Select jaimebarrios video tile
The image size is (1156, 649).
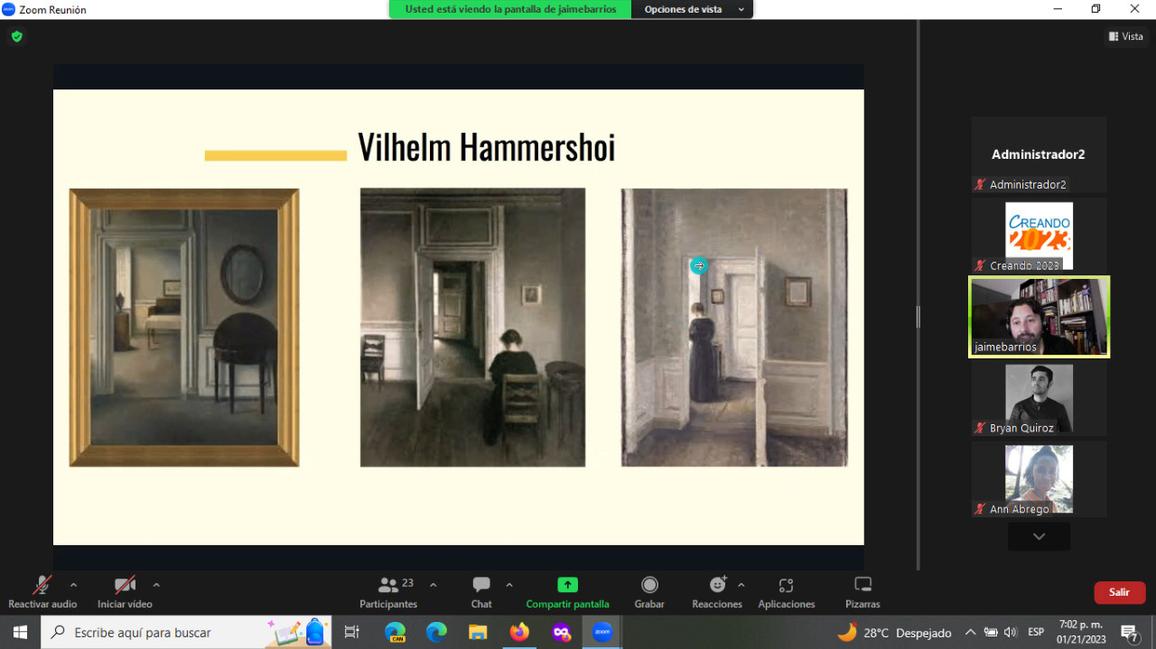1039,317
